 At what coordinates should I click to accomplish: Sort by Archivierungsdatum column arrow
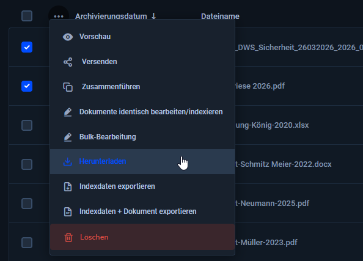coord(154,17)
